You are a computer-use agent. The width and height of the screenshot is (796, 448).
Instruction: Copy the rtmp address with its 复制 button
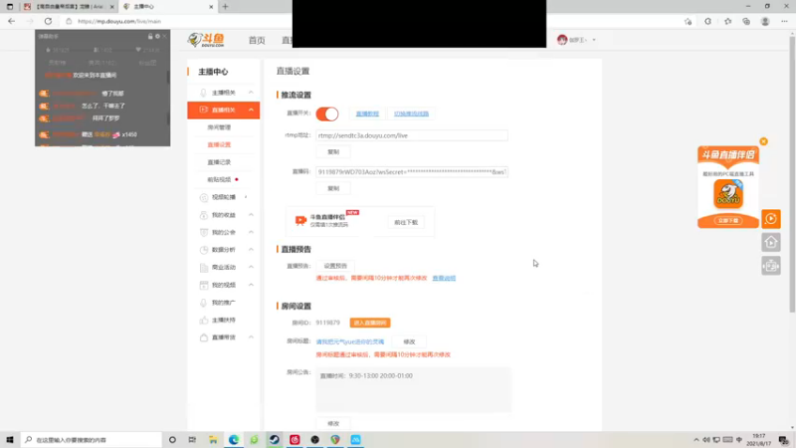[x=333, y=152]
